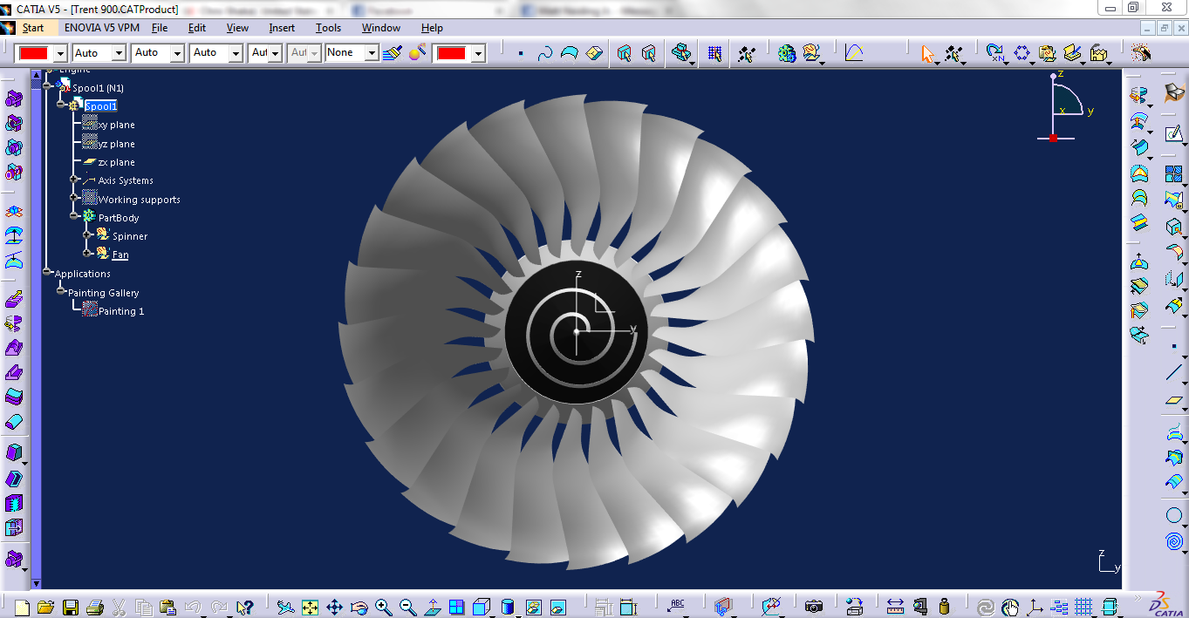
Task: Select the Pan four-arrow icon
Action: click(x=334, y=607)
